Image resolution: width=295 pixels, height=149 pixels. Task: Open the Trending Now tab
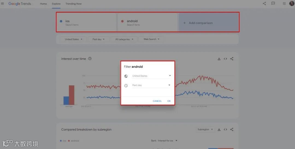pyautogui.click(x=73, y=4)
